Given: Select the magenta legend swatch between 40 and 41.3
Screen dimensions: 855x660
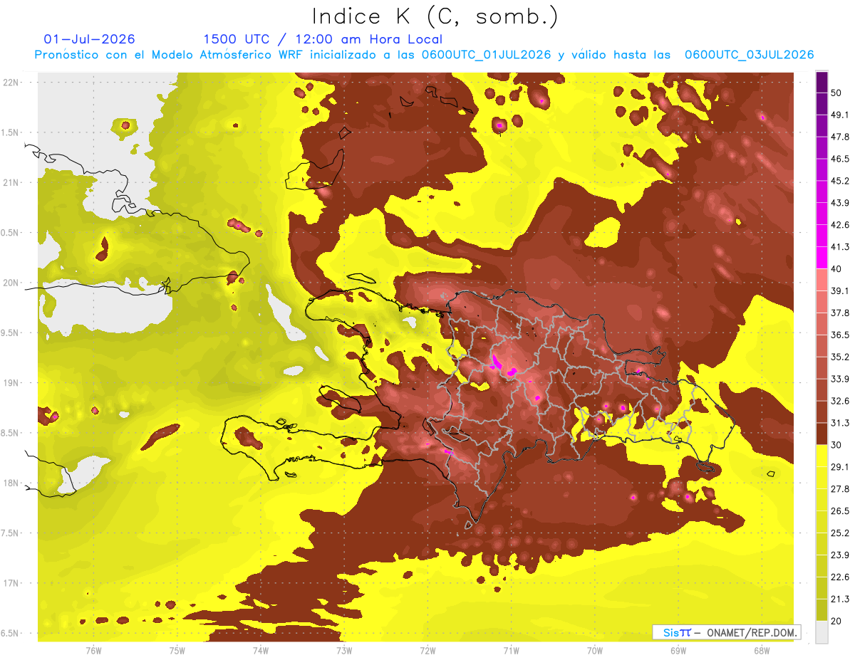Looking at the screenshot, I should point(822,258).
